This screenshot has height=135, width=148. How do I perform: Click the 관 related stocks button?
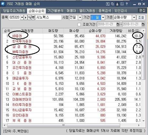(x=33, y=17)
